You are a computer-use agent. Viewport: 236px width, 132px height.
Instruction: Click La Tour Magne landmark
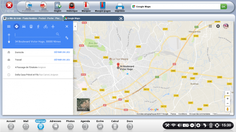tap(119, 59)
